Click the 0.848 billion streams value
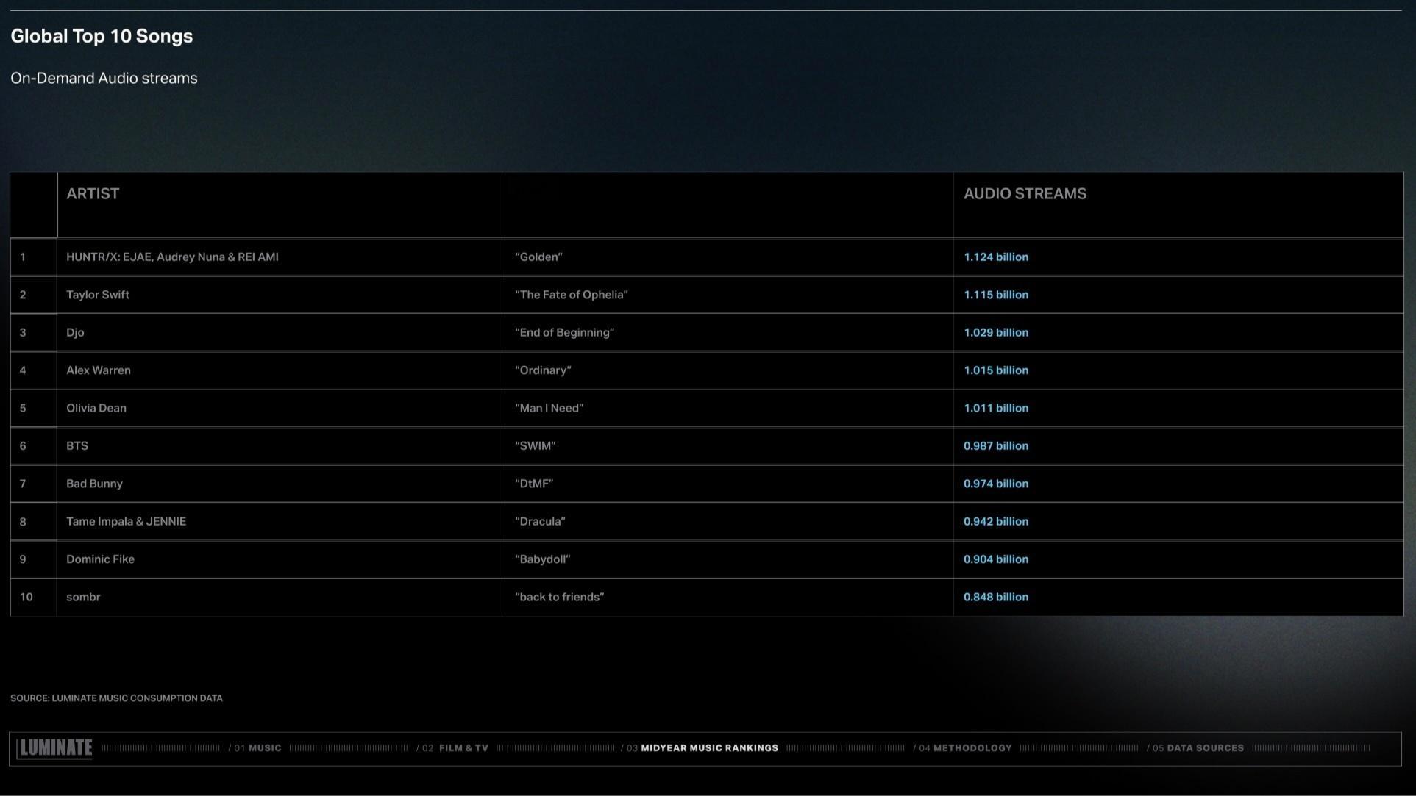The width and height of the screenshot is (1416, 796). [996, 598]
